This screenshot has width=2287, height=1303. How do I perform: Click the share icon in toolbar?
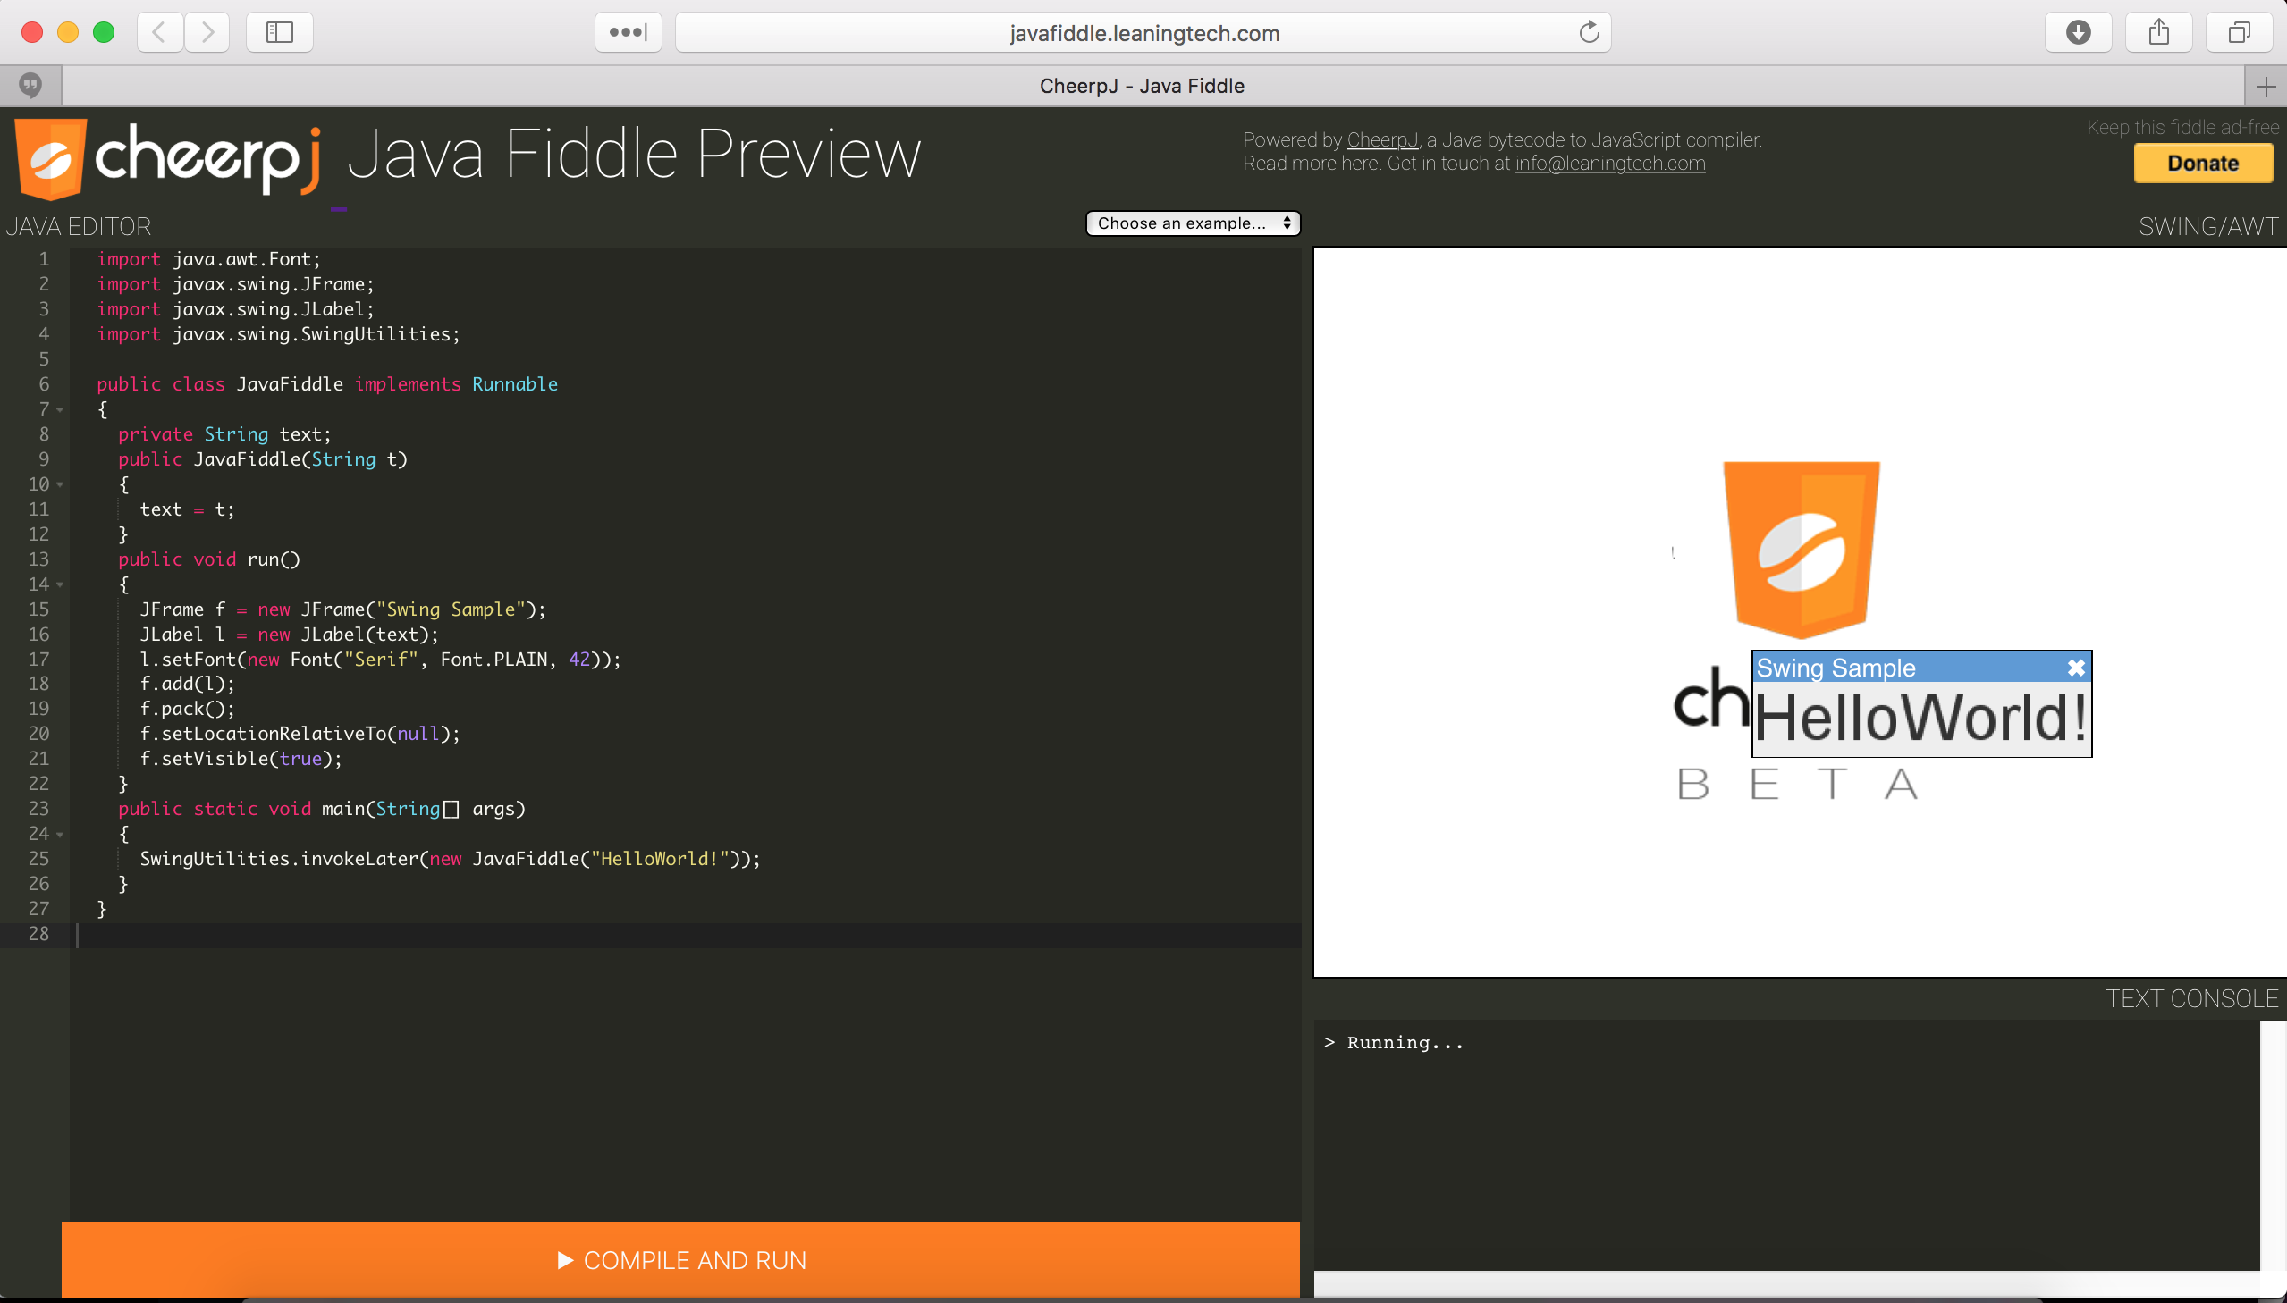tap(2158, 33)
